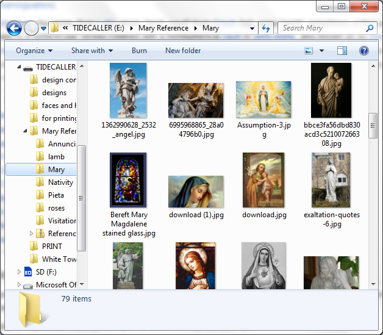Click the search magnifier icon
This screenshot has height=335, width=383.
pyautogui.click(x=370, y=28)
